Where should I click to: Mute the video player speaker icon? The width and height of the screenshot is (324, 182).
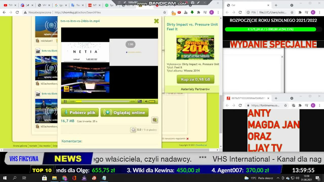coord(146,101)
